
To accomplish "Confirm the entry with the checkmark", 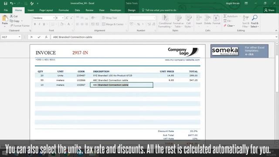I will [x=39, y=37].
